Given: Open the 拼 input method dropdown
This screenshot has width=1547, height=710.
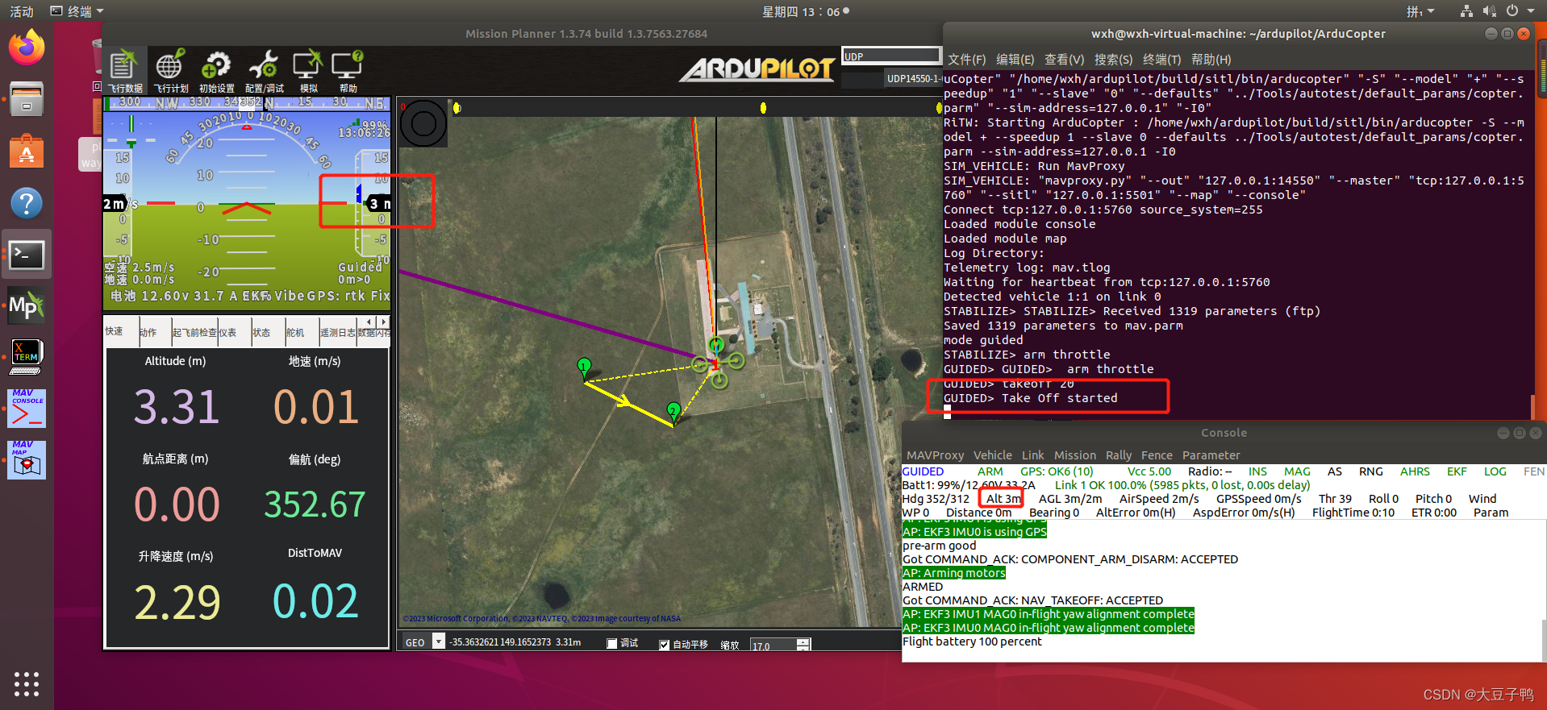Looking at the screenshot, I should [x=1420, y=11].
